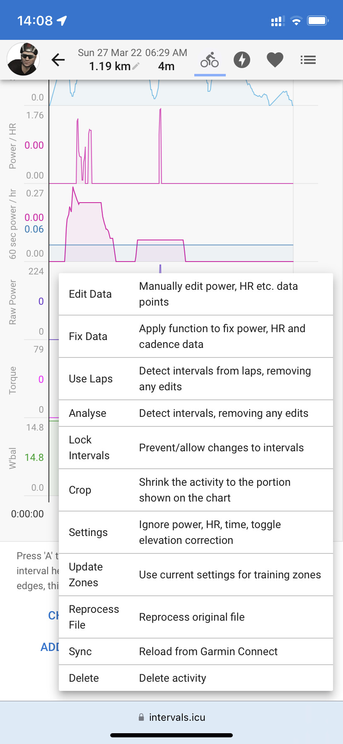Select Sync to reload from Garmin

pyautogui.click(x=196, y=651)
